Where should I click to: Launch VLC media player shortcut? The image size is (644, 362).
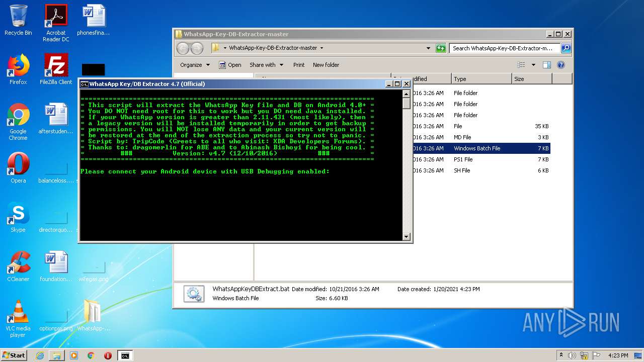click(x=18, y=319)
